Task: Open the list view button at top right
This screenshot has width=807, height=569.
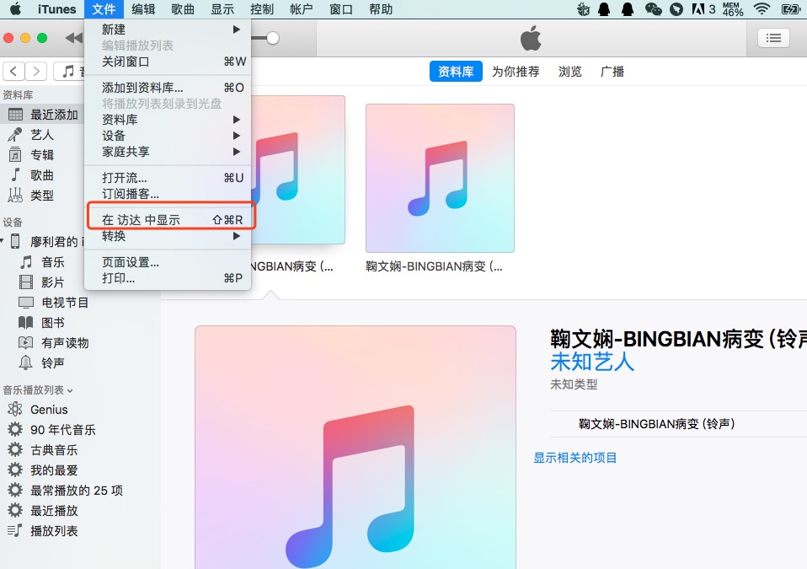Action: 773,38
